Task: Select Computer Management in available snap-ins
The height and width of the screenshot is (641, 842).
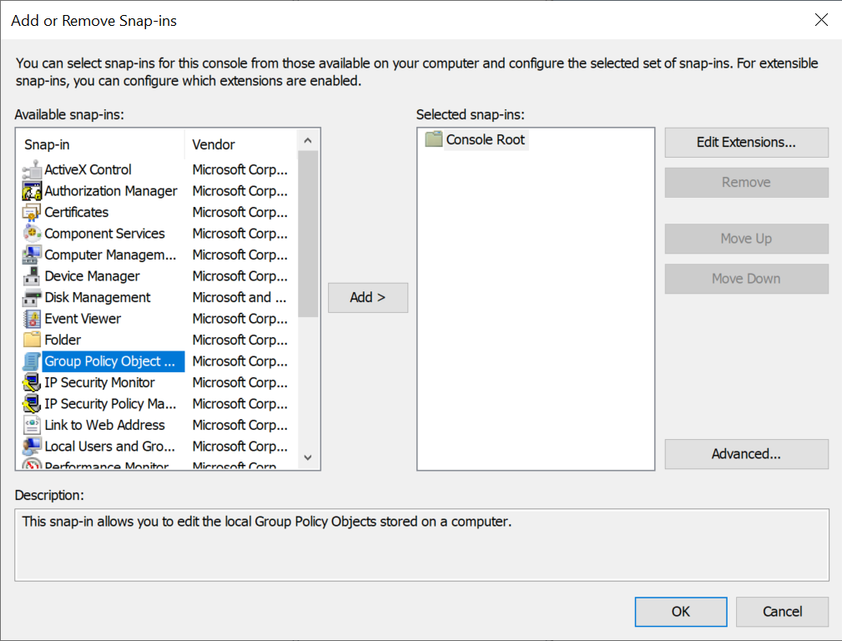Action: (110, 255)
